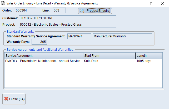Open Product Enquiry button
The height and width of the screenshot is (109, 169).
click(x=95, y=11)
